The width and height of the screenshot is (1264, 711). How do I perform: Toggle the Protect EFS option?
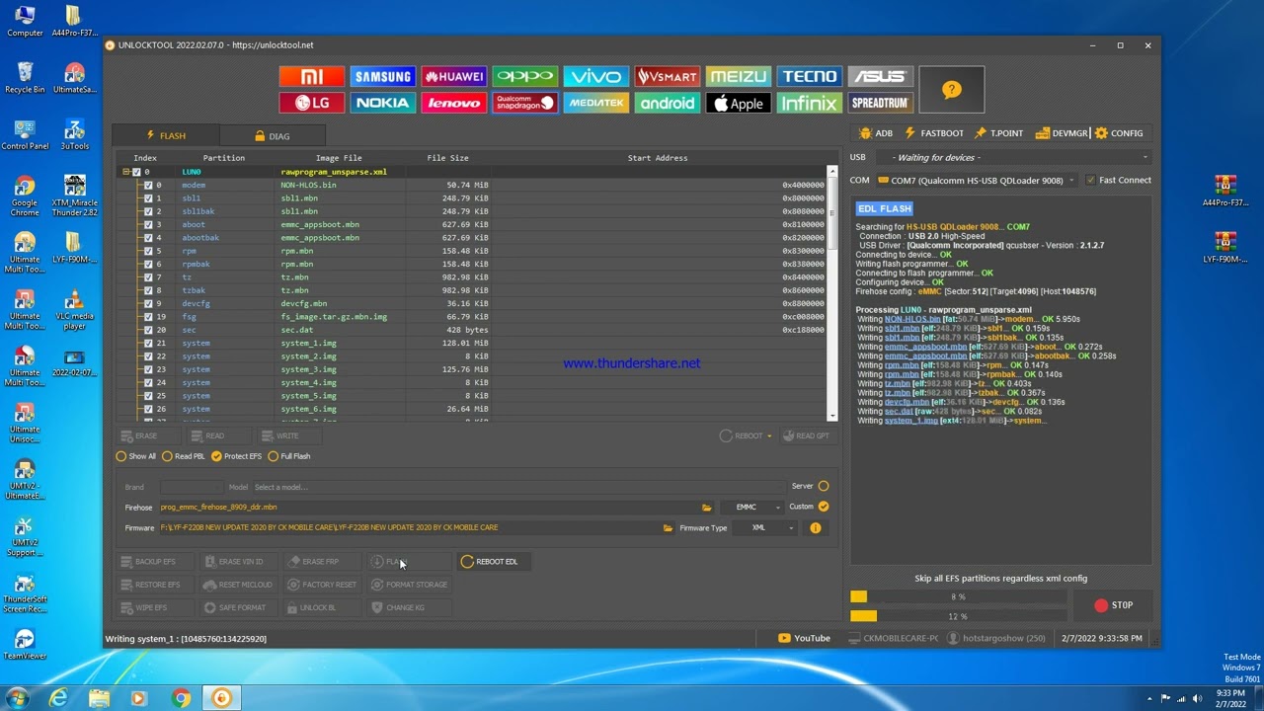(x=237, y=456)
